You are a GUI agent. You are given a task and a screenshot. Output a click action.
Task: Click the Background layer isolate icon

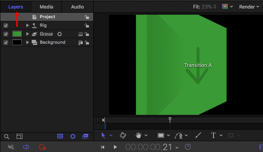click(x=80, y=43)
